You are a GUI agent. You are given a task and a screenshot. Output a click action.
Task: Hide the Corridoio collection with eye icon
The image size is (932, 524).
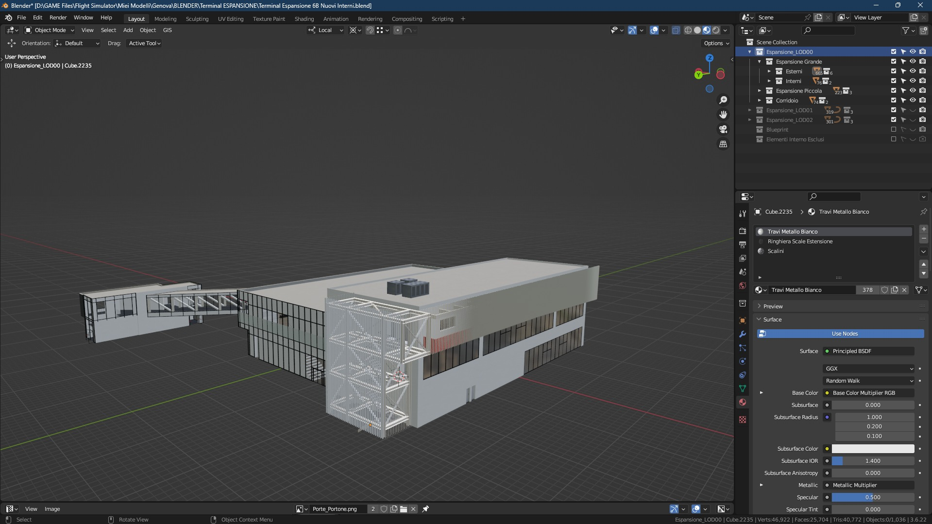point(913,101)
